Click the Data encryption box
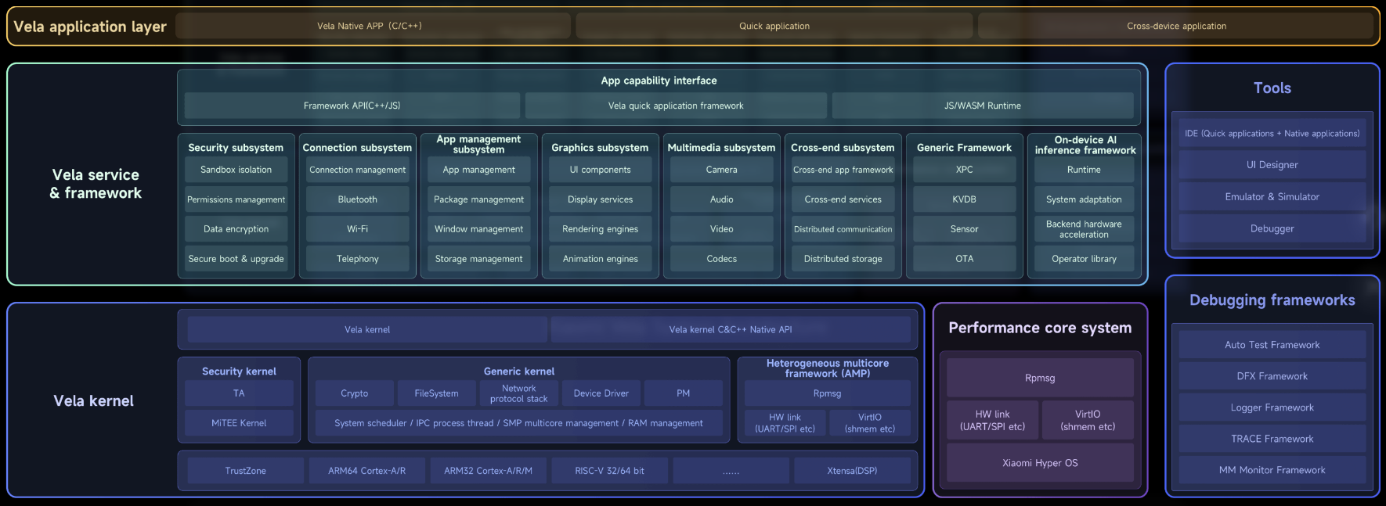The width and height of the screenshot is (1386, 506). [x=236, y=229]
